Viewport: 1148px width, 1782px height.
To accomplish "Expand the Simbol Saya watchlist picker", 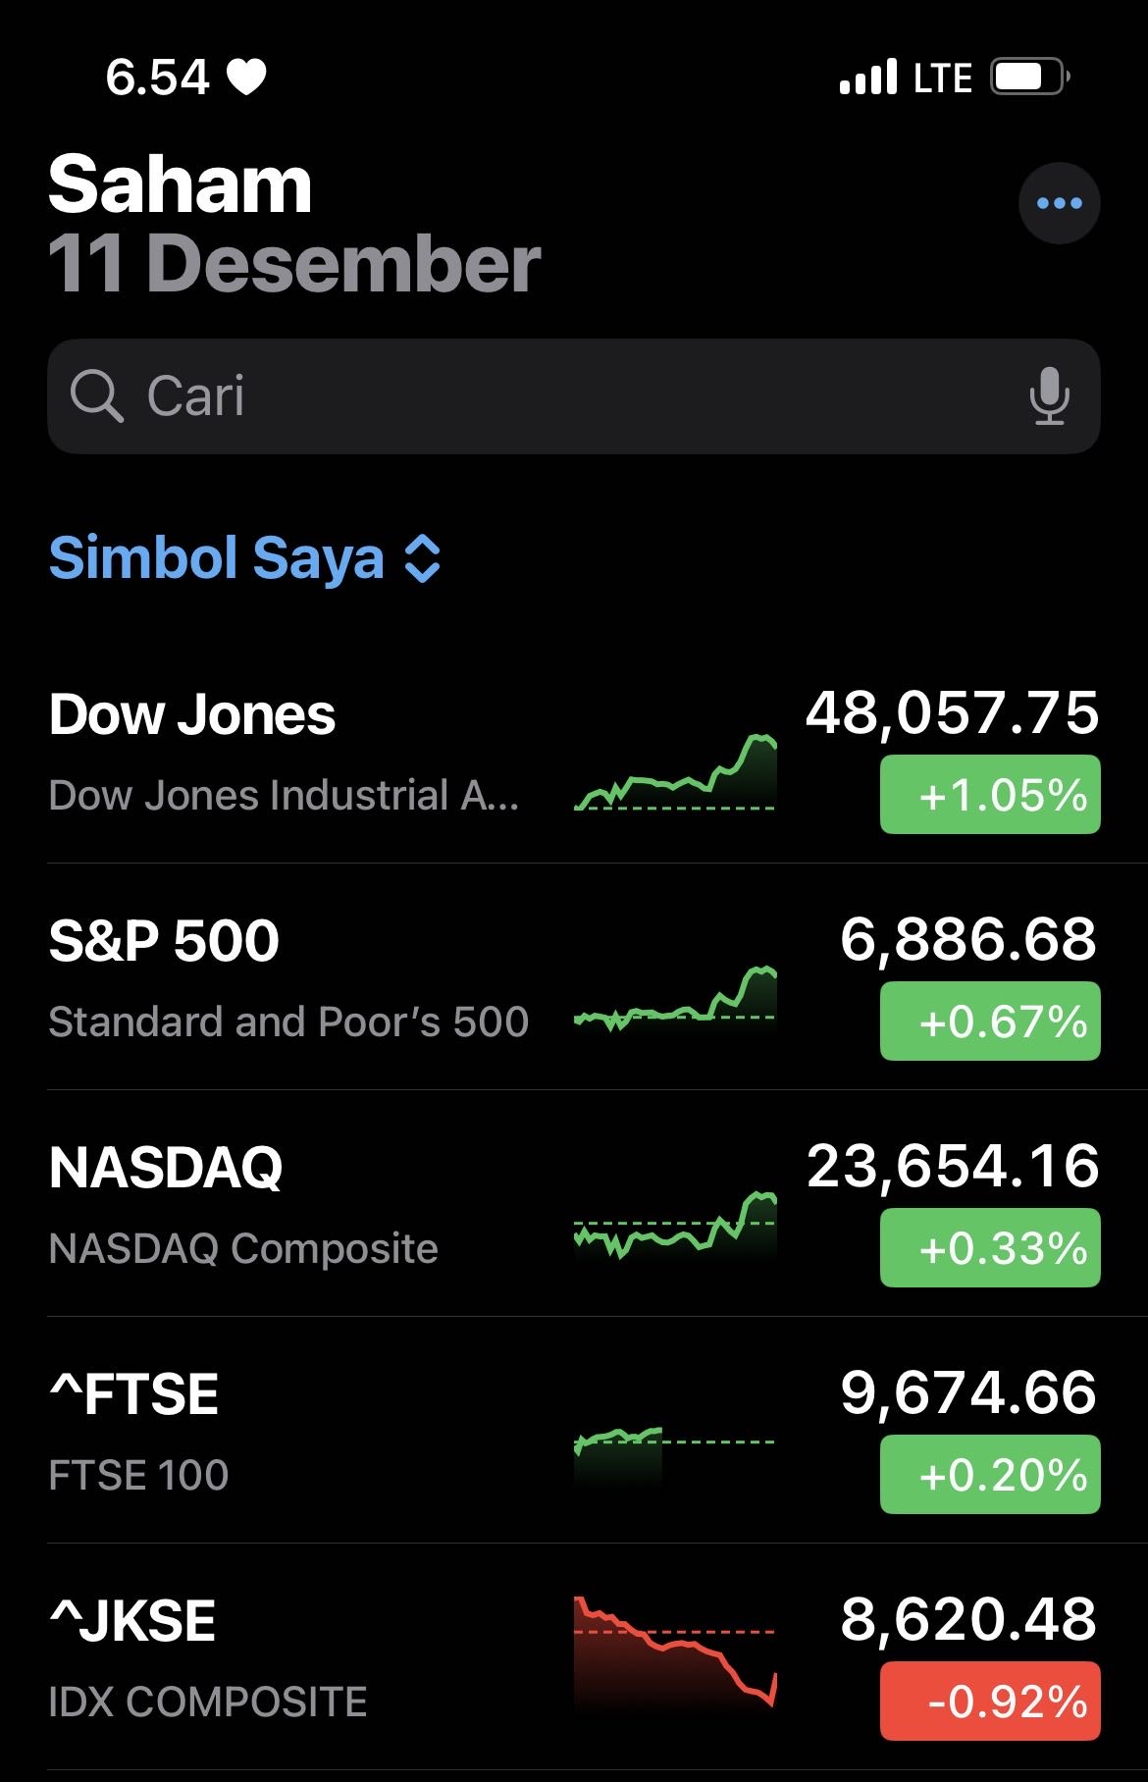I will click(216, 558).
